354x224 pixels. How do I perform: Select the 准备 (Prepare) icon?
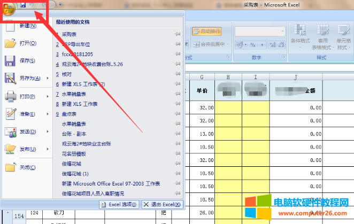point(10,114)
